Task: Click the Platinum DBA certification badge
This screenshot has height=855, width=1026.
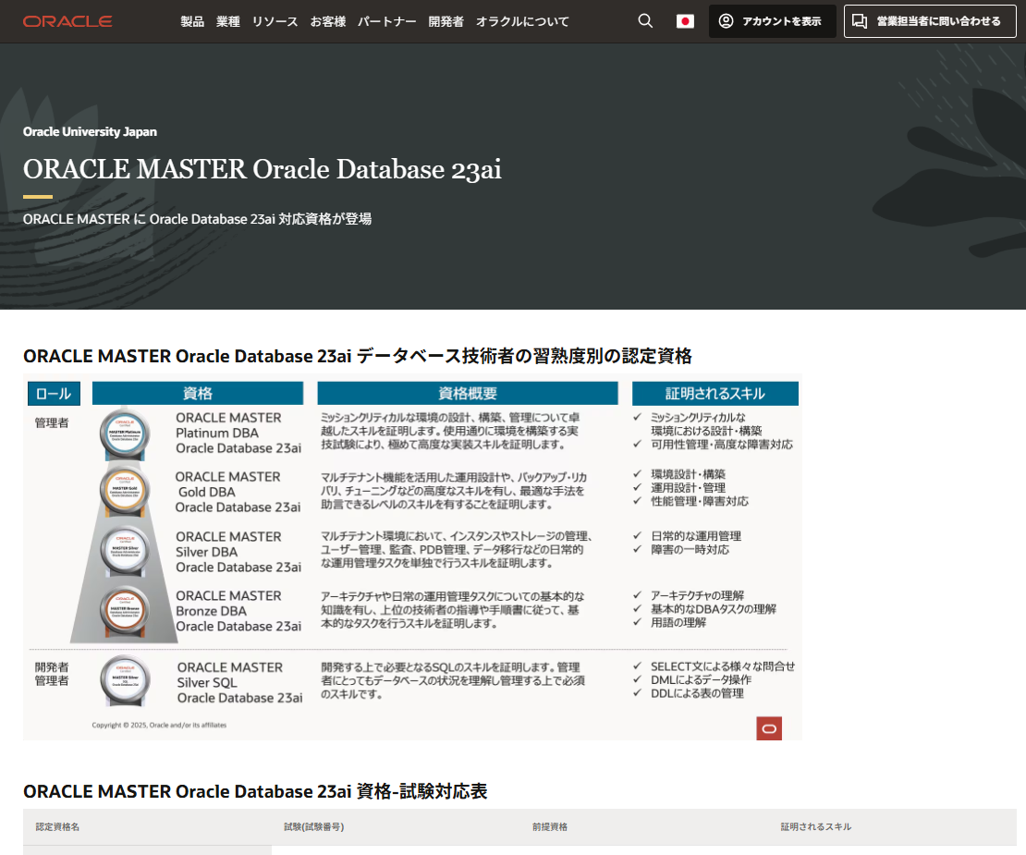Action: 125,433
